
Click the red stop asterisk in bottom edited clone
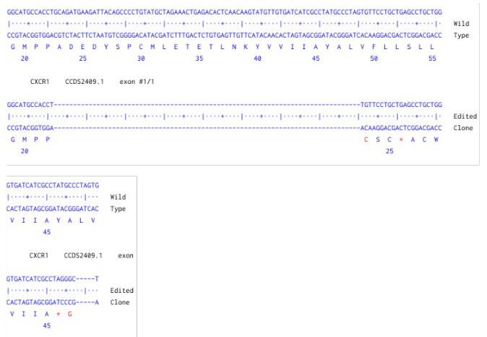click(59, 314)
